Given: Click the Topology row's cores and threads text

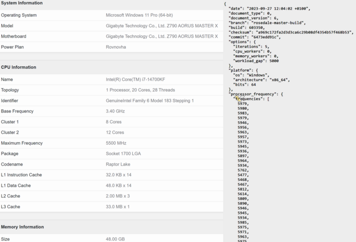Looking at the screenshot, I should [140, 90].
